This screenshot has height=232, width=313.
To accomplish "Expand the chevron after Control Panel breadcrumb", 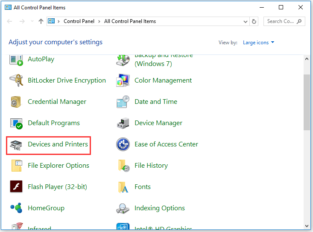I will pos(99,21).
